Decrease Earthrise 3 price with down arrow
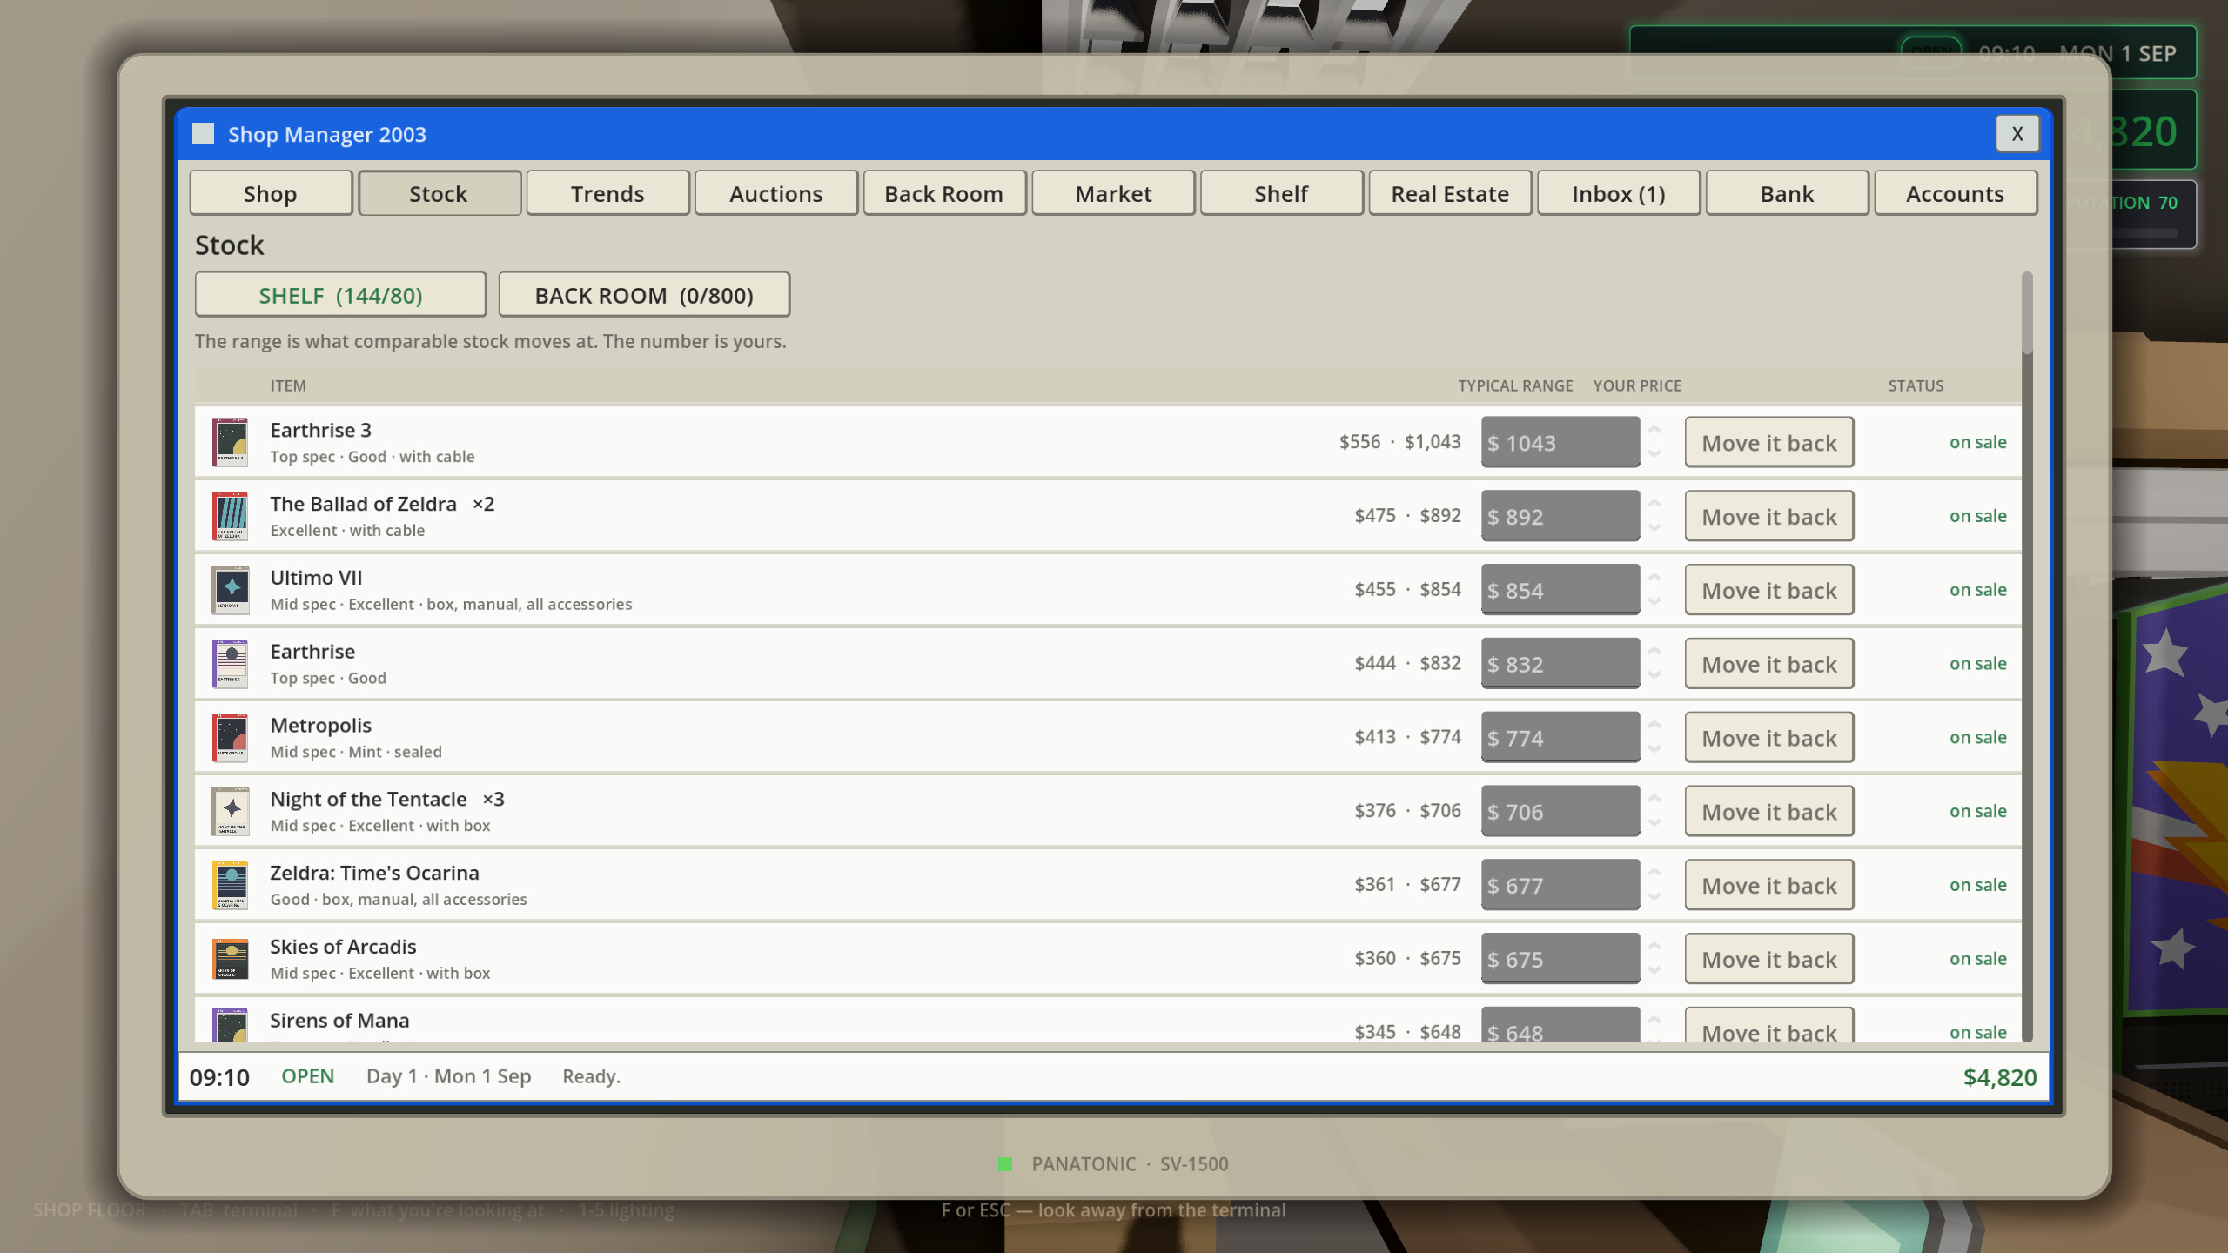The image size is (2228, 1253). [1654, 454]
